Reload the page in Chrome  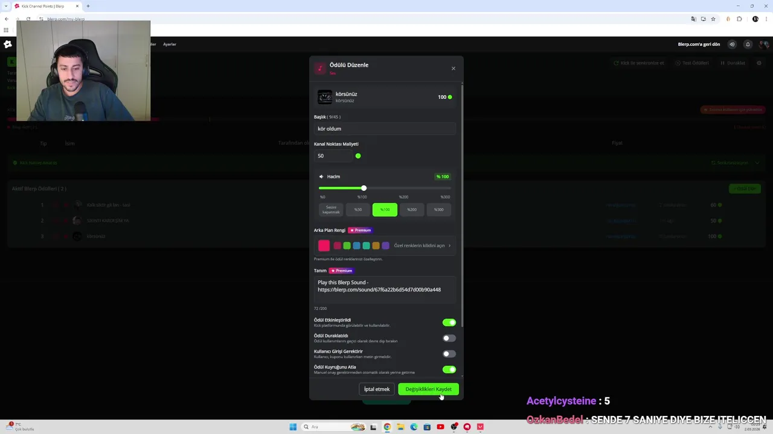(x=28, y=19)
